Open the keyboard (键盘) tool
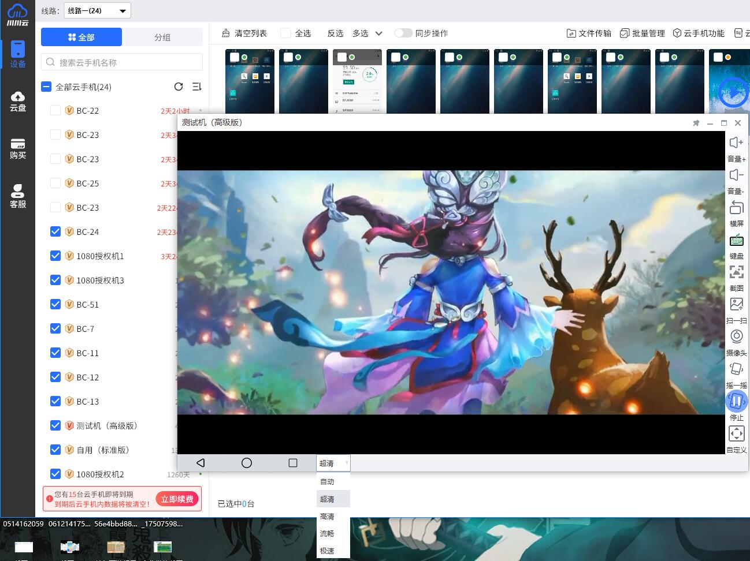This screenshot has height=561, width=750. click(736, 241)
